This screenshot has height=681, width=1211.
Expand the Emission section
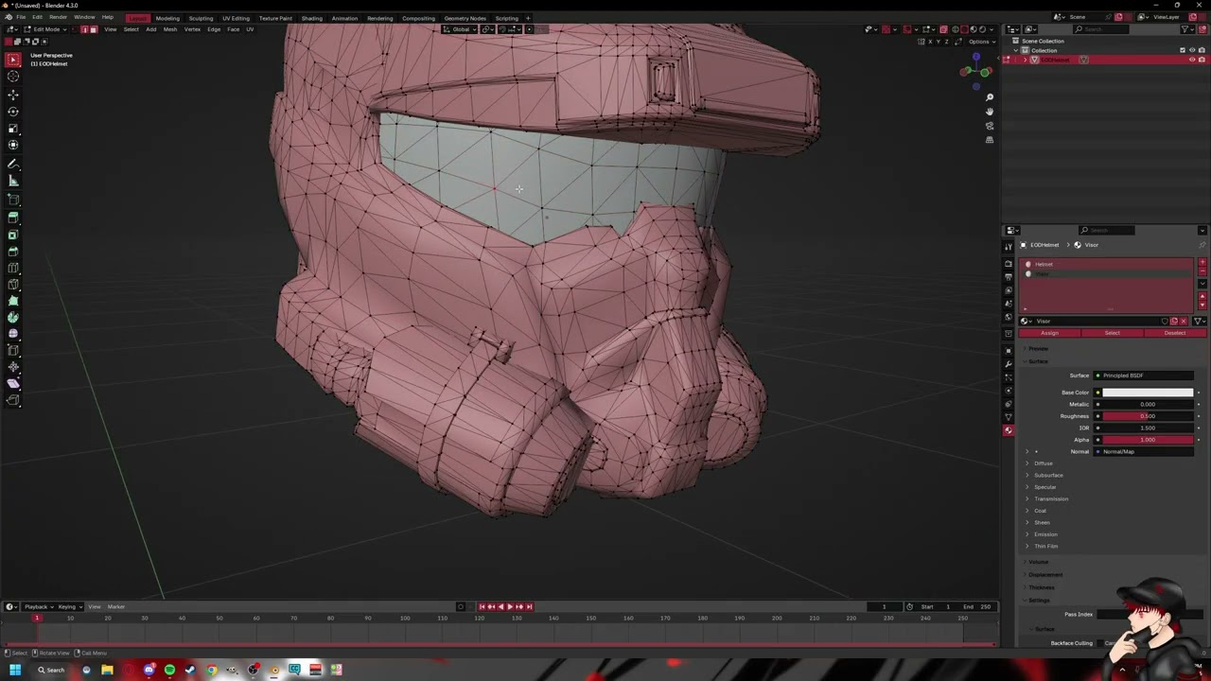[x=1045, y=534]
